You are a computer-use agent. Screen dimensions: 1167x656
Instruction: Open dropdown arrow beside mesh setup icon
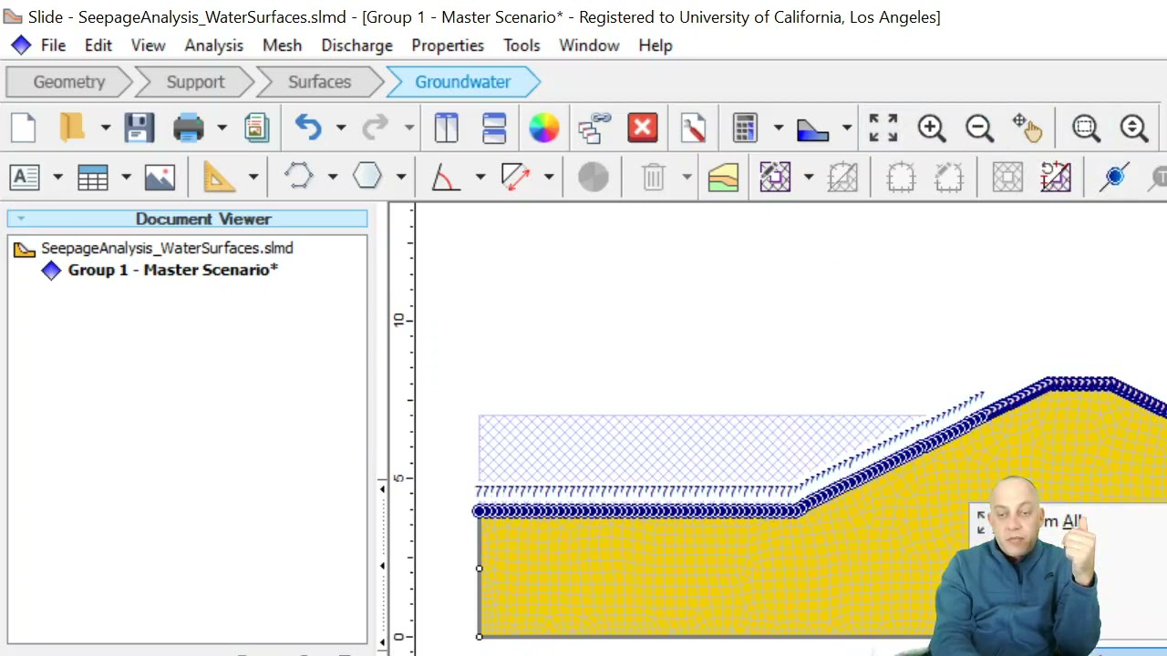[808, 177]
